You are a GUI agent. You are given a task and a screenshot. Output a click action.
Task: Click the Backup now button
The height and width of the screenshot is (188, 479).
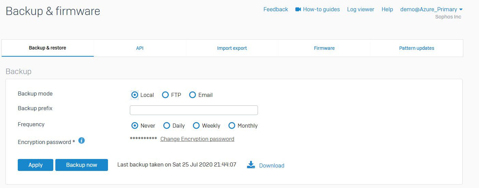[82, 165]
